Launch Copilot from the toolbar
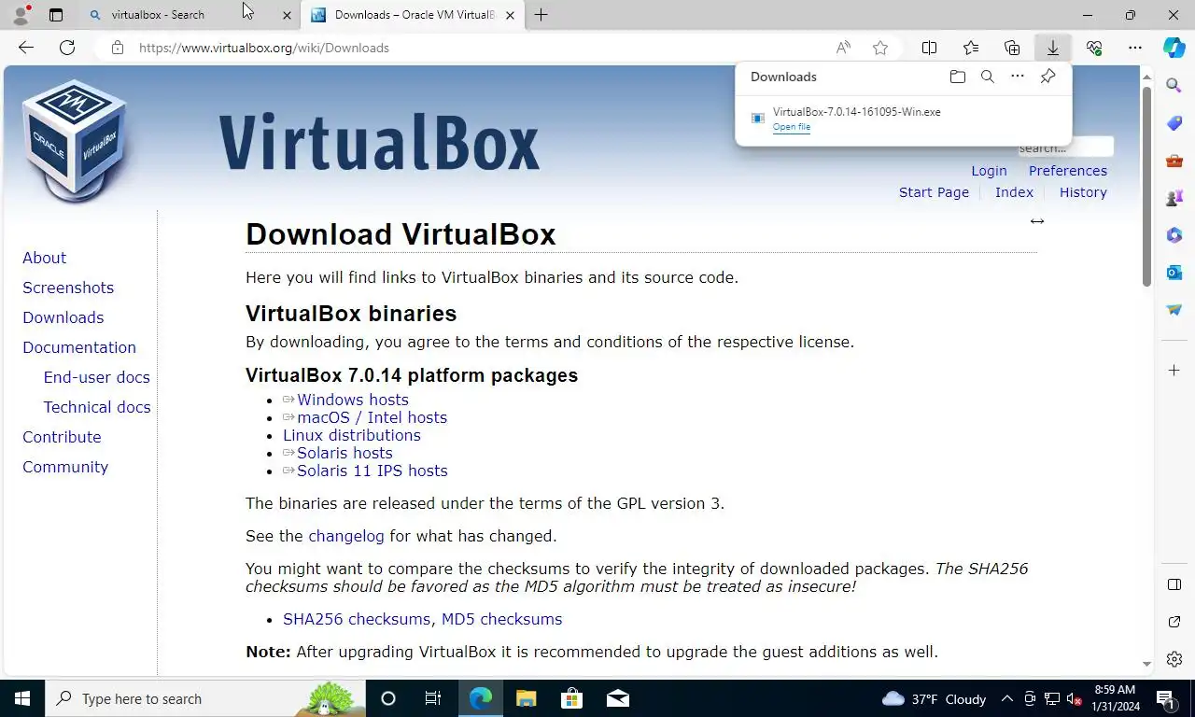The height and width of the screenshot is (717, 1195). click(x=1174, y=48)
